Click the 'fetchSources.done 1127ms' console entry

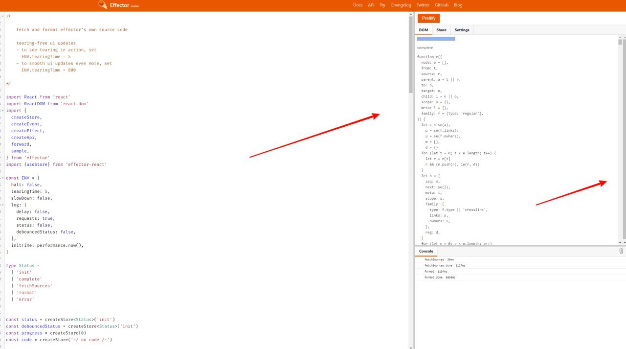point(445,265)
